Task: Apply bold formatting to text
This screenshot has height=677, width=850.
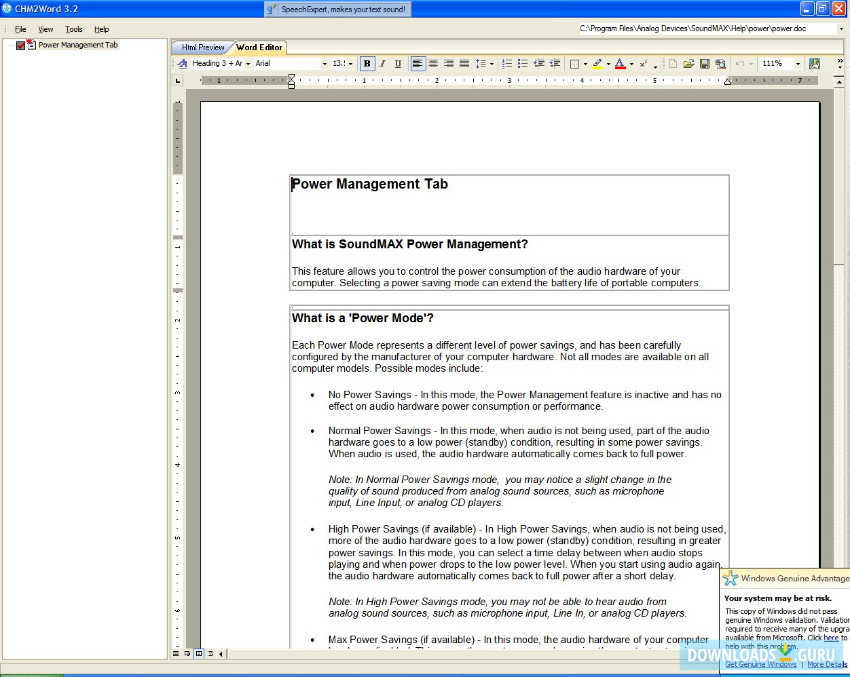Action: pyautogui.click(x=367, y=63)
